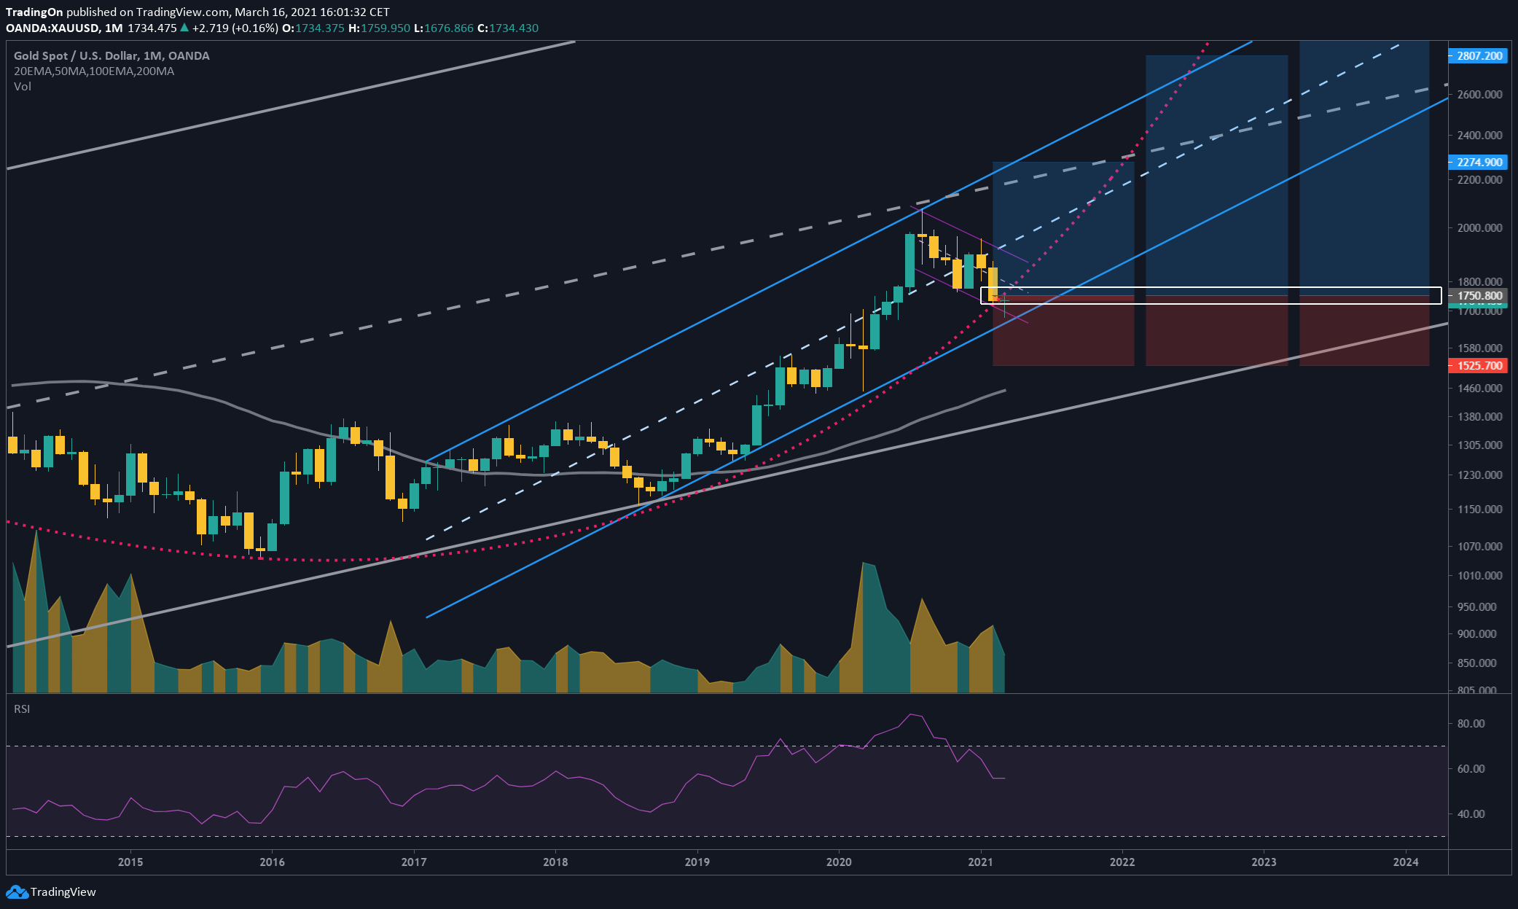This screenshot has height=909, width=1518.
Task: Click the 1305.000 price axis value
Action: click(x=1479, y=445)
